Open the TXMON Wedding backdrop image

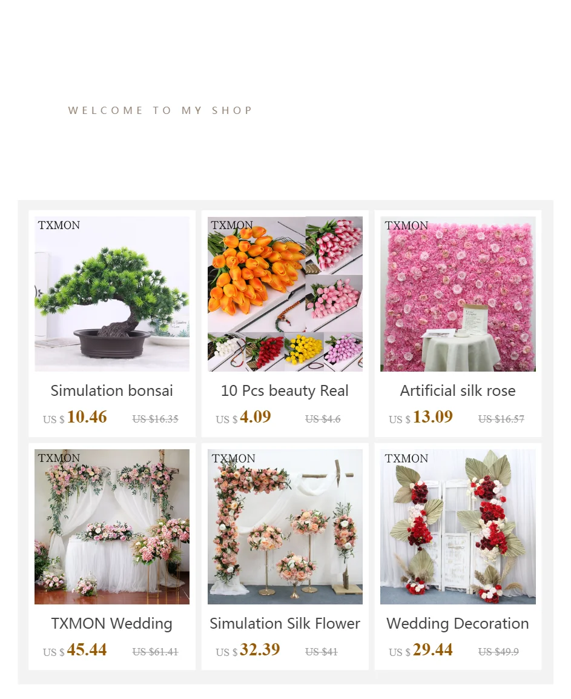coord(112,526)
